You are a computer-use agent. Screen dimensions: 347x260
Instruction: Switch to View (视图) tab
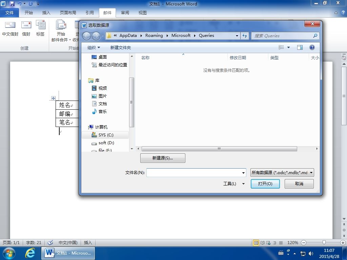(x=143, y=13)
